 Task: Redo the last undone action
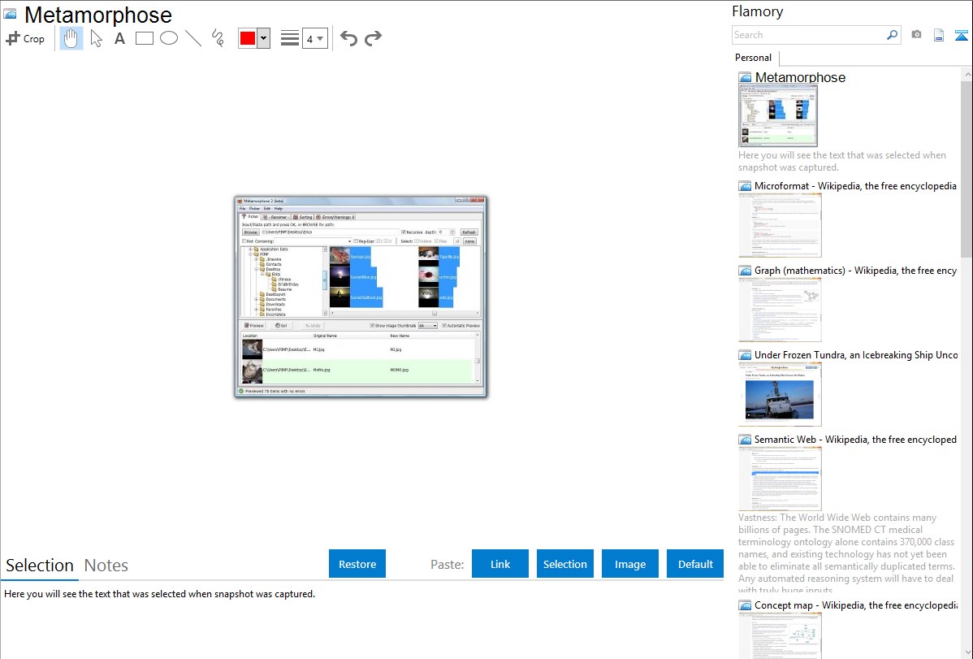tap(373, 38)
